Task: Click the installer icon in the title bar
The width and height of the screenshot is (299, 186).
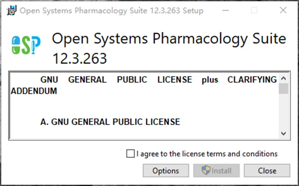Action: click(12, 10)
